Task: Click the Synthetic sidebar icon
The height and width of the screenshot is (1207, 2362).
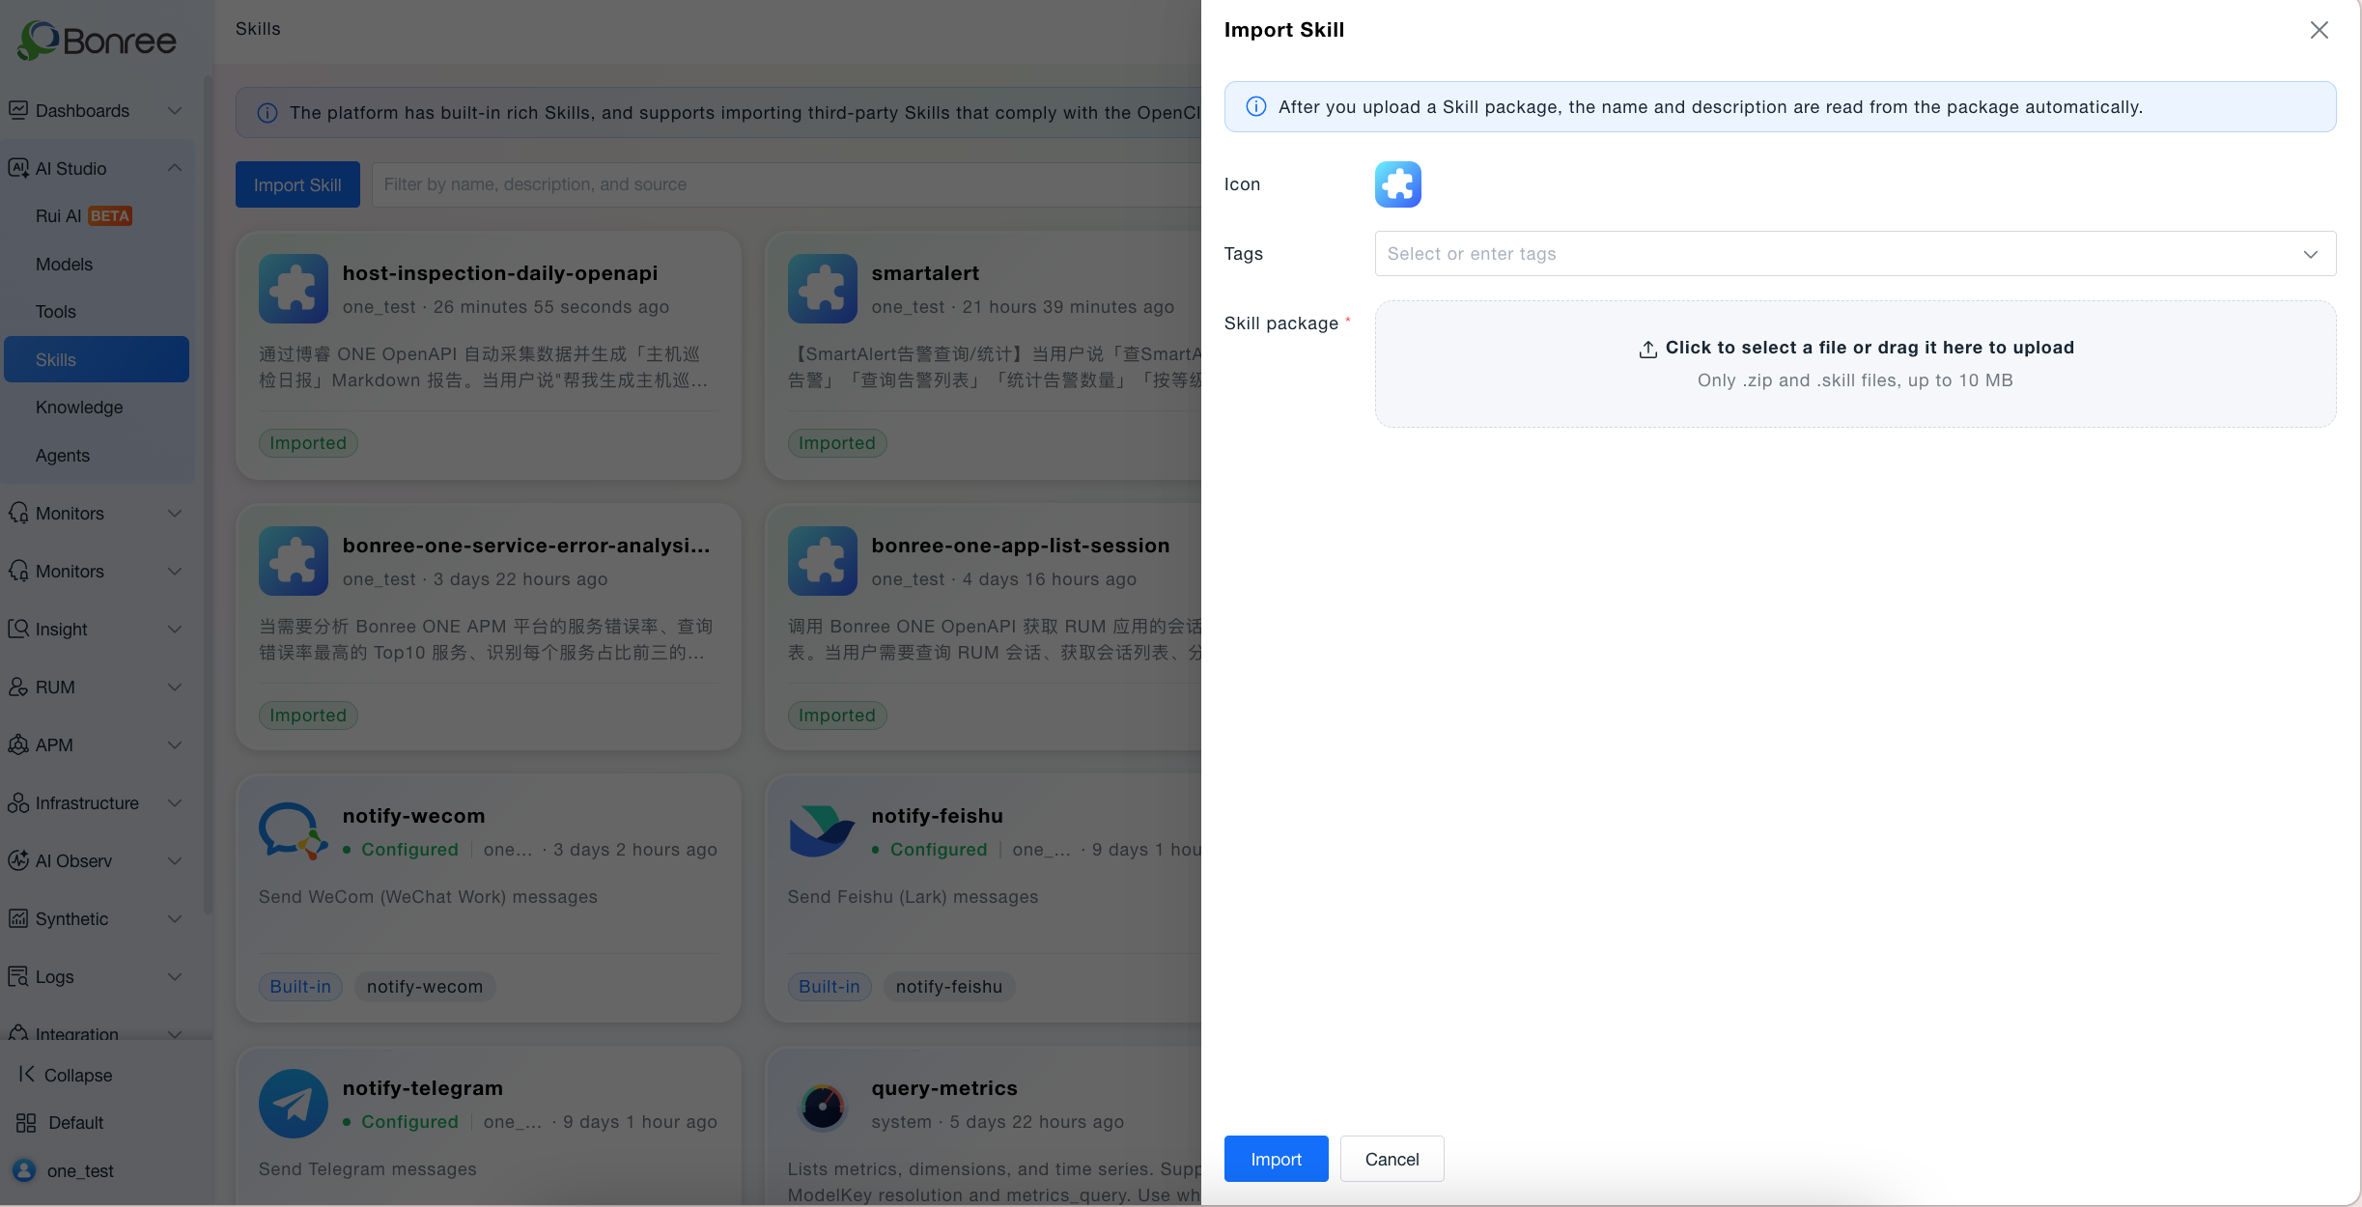Action: (x=17, y=918)
